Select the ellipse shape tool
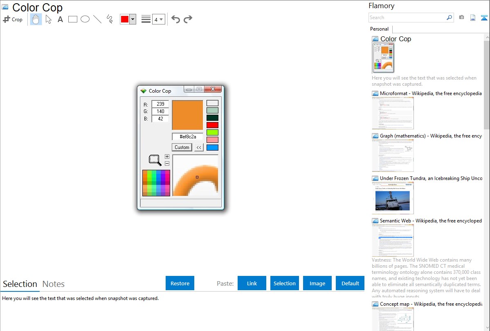This screenshot has width=490, height=331. click(x=85, y=19)
